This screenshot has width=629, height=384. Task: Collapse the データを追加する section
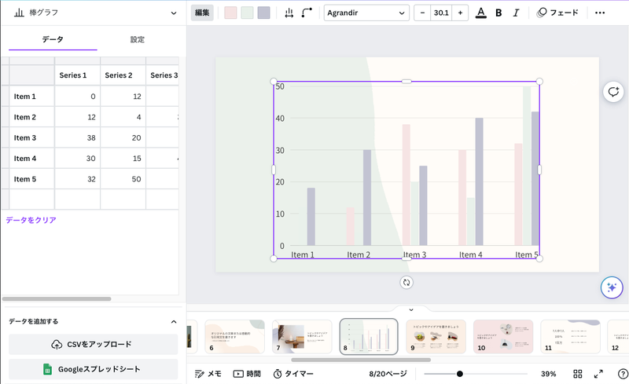tap(174, 321)
